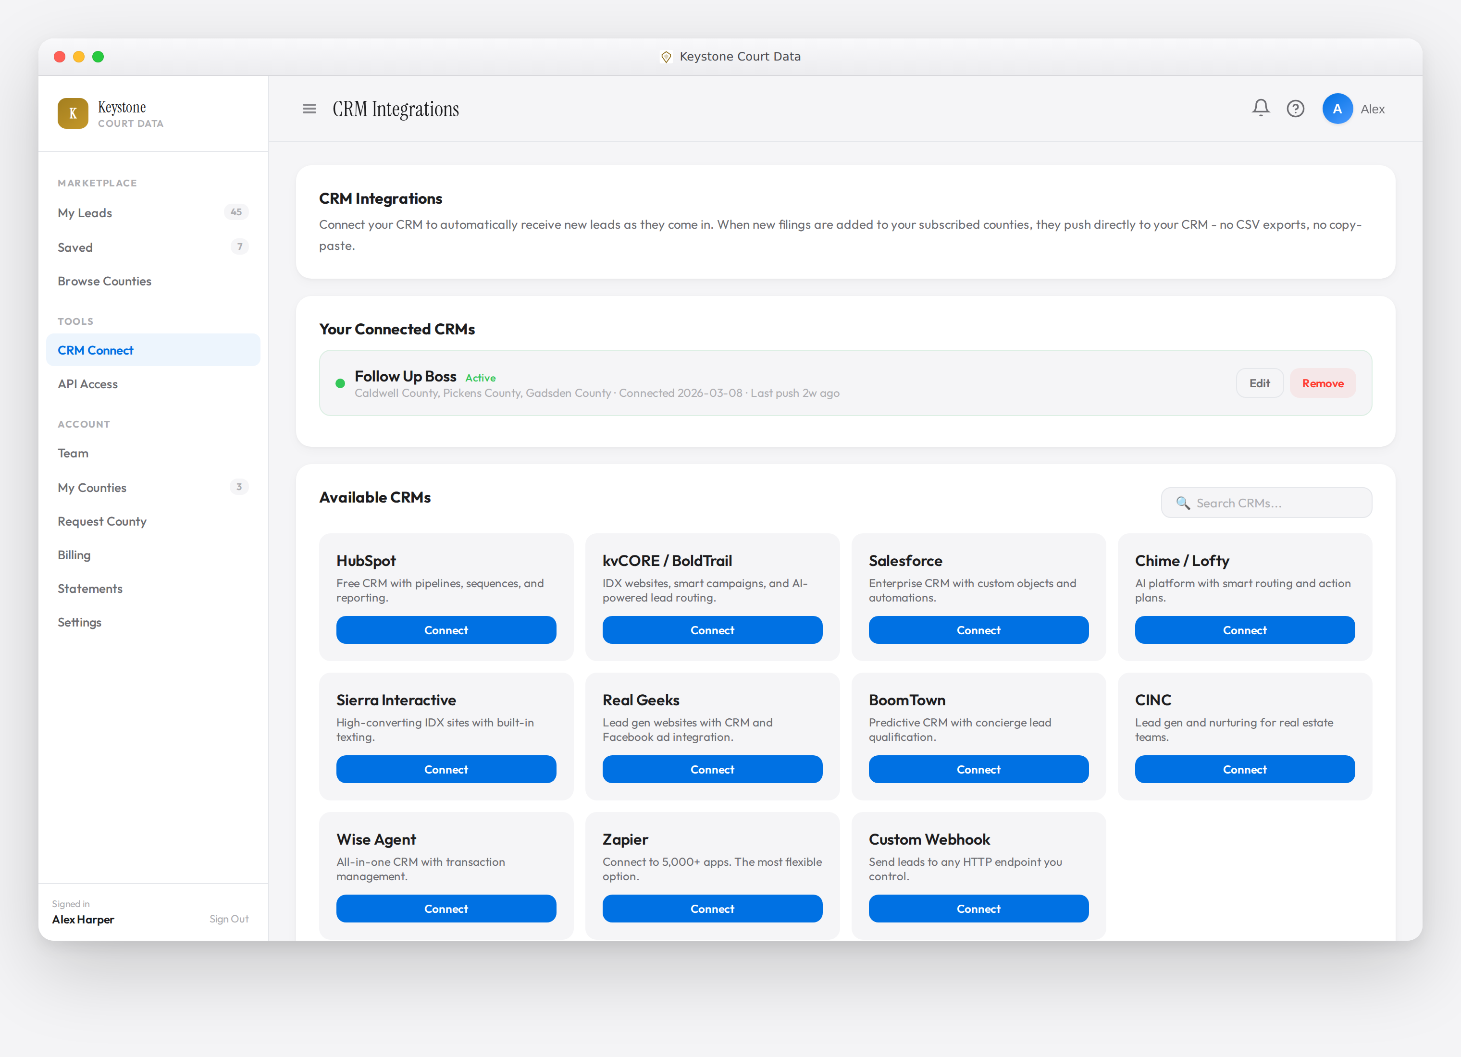Click the BoomTown card title
Screen dimensions: 1461x1057
(x=907, y=701)
